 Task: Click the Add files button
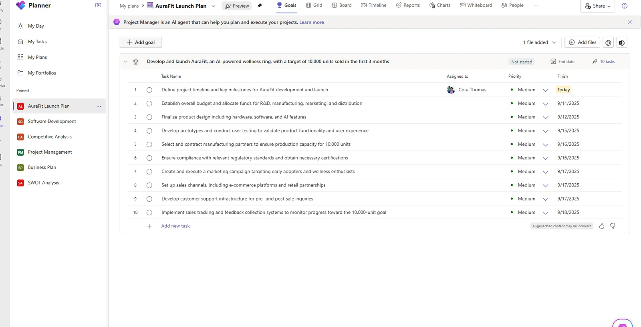(583, 42)
